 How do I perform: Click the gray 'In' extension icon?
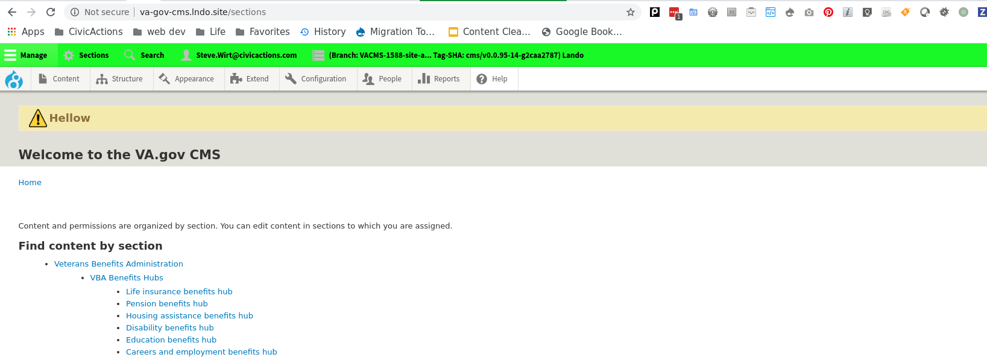tap(732, 12)
